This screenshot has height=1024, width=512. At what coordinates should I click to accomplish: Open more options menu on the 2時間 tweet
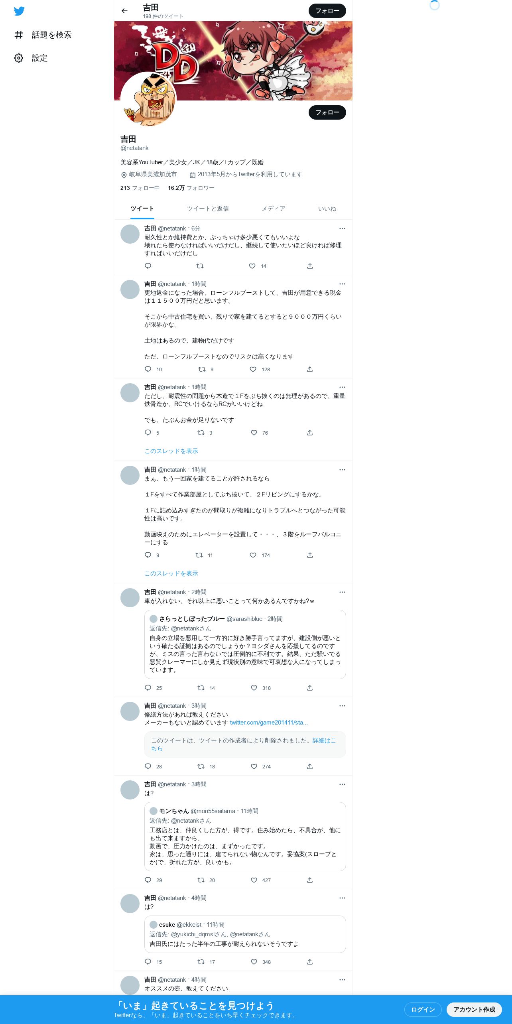pyautogui.click(x=342, y=592)
